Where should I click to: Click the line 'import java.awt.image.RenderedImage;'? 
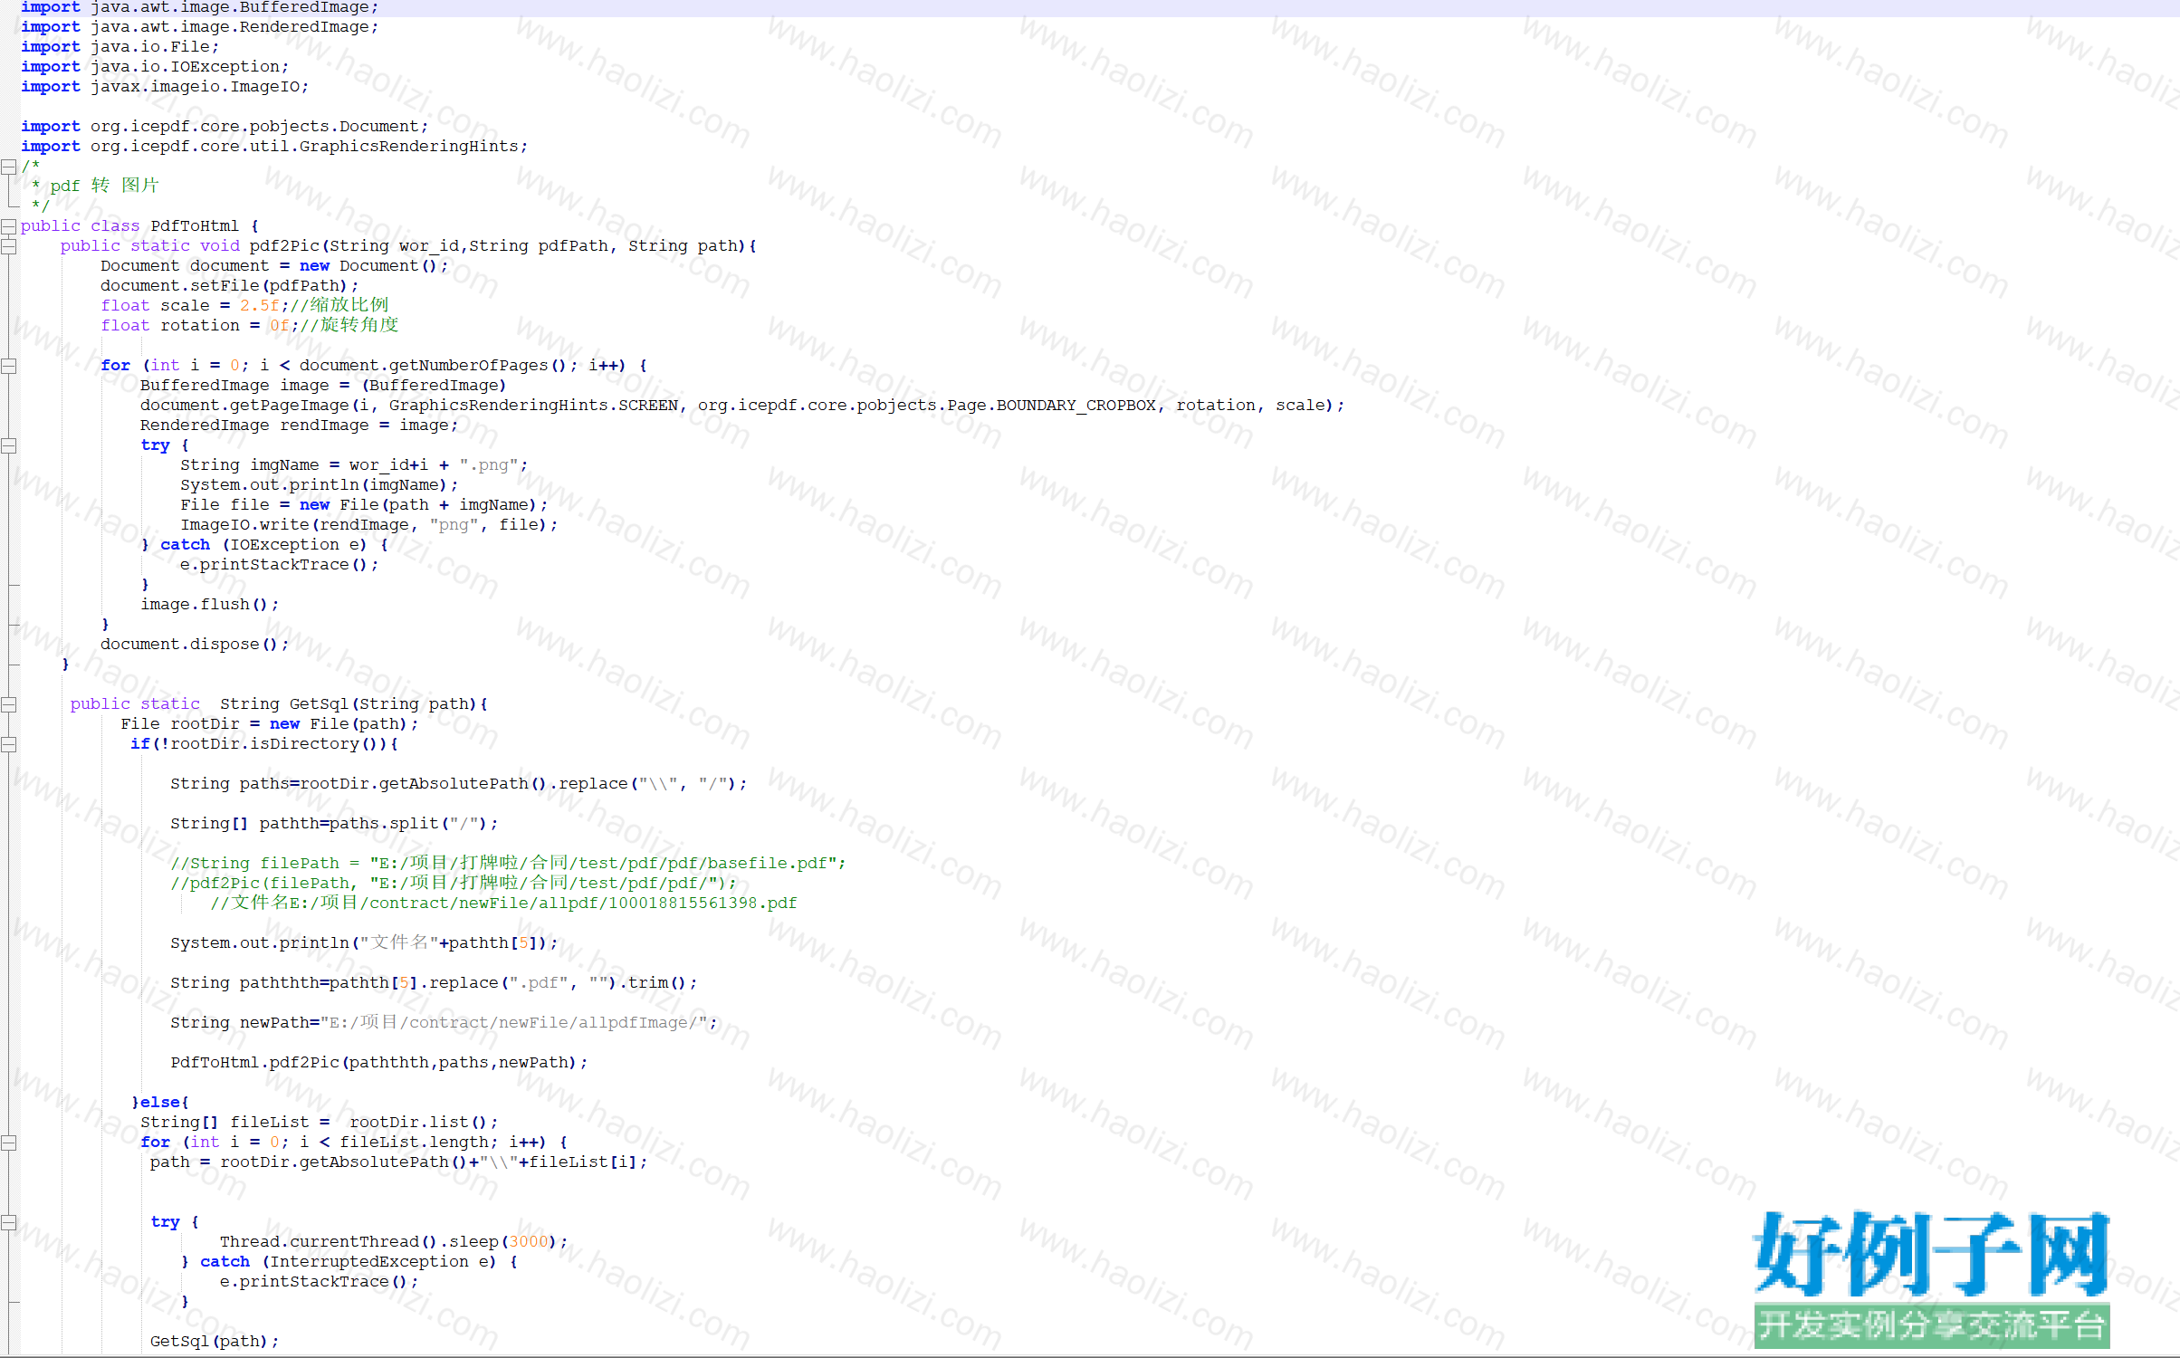click(x=200, y=27)
